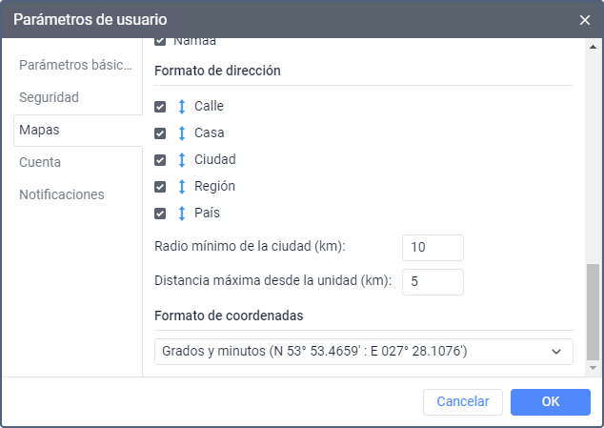Close the Parámetros de usuario dialog
604x428 pixels.
point(585,19)
